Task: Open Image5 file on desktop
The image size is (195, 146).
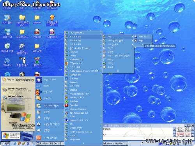Action: click(x=37, y=33)
